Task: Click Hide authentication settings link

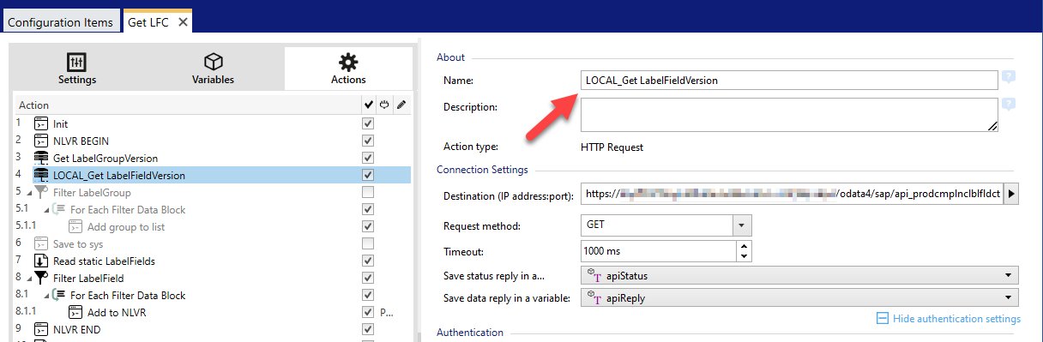Action: tap(956, 319)
